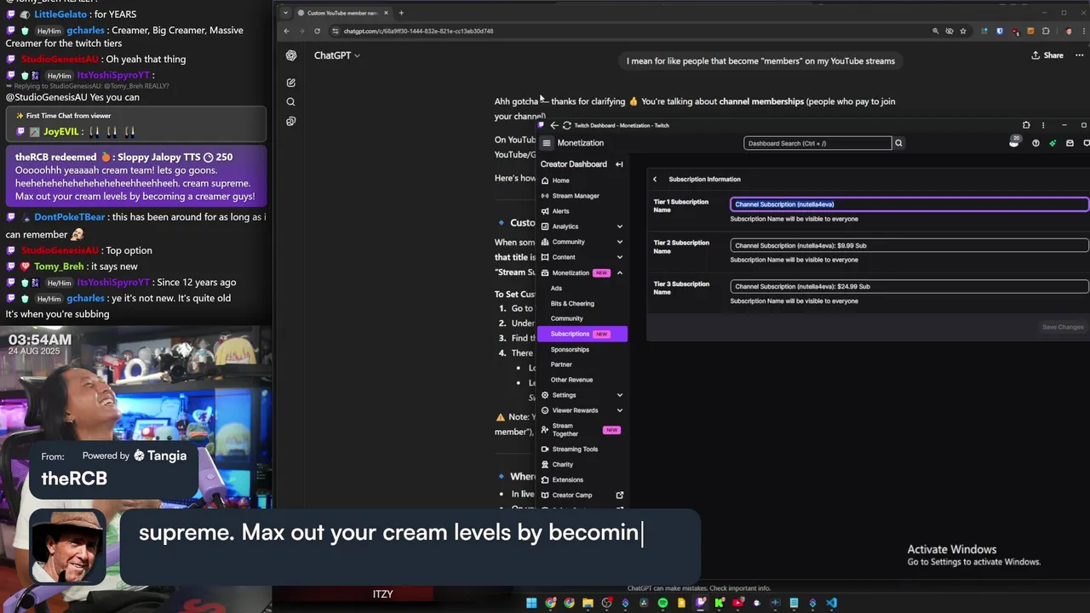The height and width of the screenshot is (613, 1090).
Task: Open the Twitch help question icon
Action: pyautogui.click(x=1035, y=143)
